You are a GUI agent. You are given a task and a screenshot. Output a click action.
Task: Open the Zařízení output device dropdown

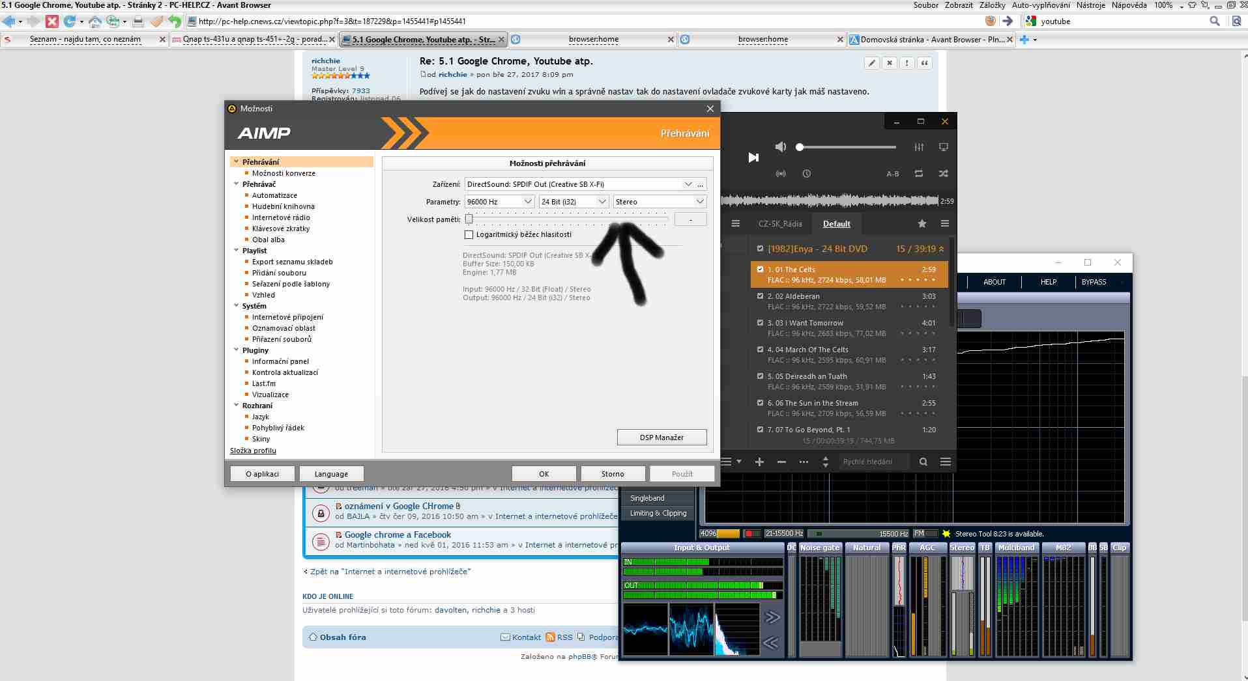pos(688,184)
